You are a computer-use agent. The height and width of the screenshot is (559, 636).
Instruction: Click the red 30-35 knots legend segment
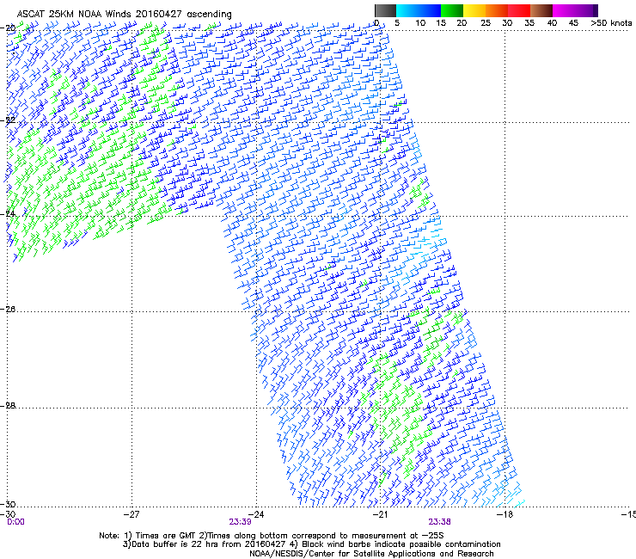click(519, 10)
